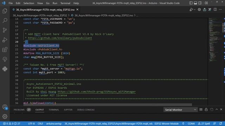Switch to the Problems panel tab
This screenshot has height=126, width=225.
22,110
